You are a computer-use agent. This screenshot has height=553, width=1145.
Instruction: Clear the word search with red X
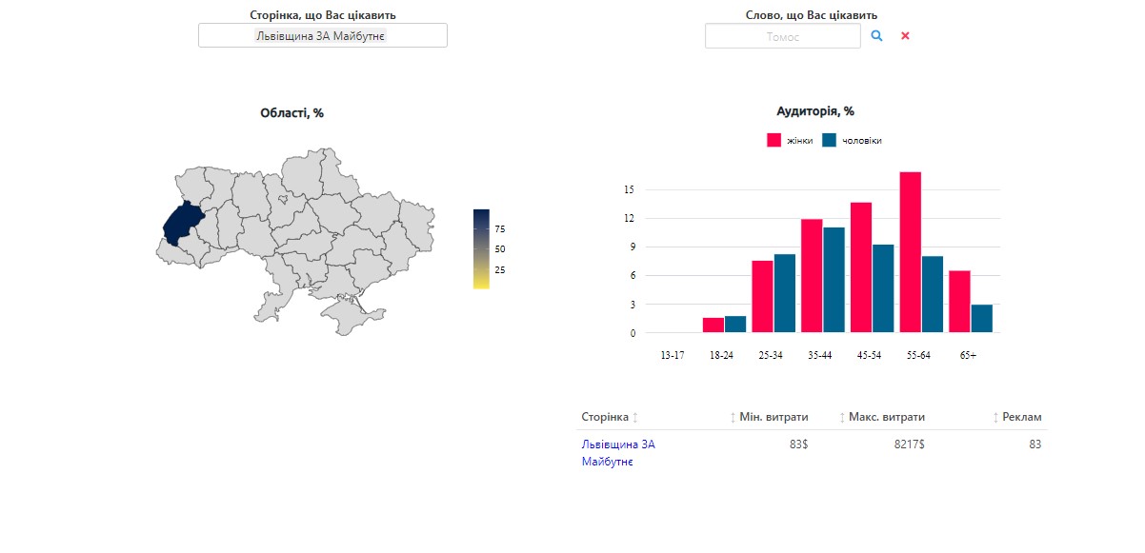pos(905,35)
